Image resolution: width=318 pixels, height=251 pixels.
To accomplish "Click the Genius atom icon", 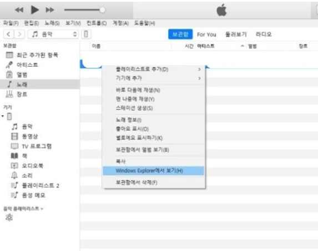I will click(9, 218).
